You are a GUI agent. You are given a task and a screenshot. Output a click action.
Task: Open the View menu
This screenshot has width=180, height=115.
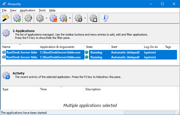tap(13, 10)
